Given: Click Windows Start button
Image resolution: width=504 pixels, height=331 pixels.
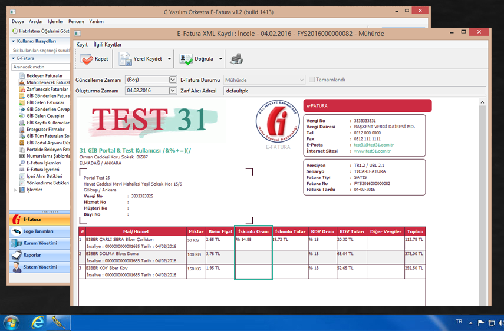Looking at the screenshot, I should (x=11, y=323).
